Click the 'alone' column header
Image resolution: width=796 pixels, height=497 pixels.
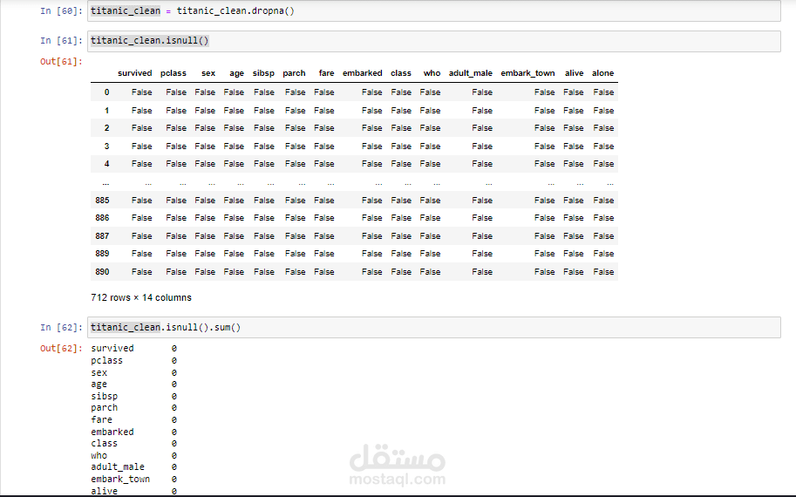(x=603, y=73)
